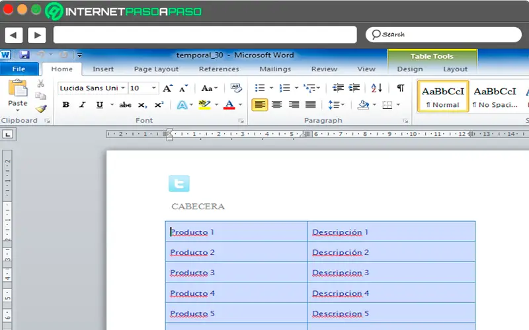
Task: Open the File menu button
Action: (x=19, y=69)
